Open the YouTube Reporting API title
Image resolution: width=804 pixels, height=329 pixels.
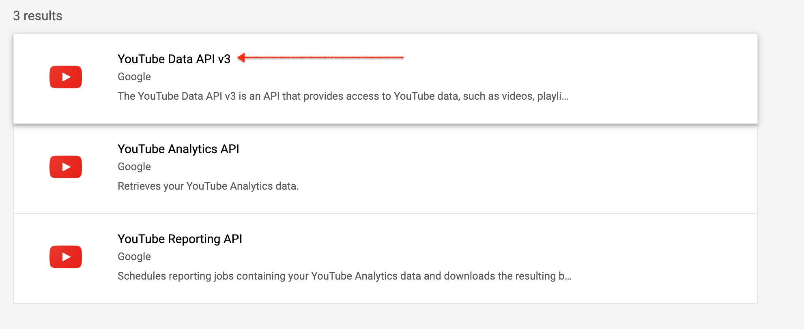180,239
